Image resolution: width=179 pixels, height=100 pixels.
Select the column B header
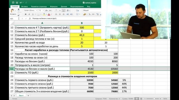(82, 23)
